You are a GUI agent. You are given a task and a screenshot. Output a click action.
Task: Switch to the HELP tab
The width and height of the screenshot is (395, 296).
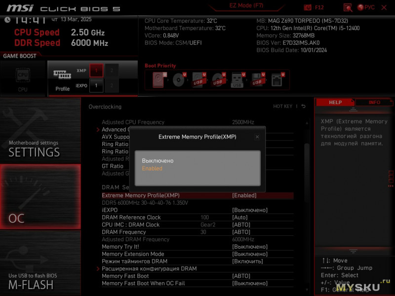tap(335, 103)
